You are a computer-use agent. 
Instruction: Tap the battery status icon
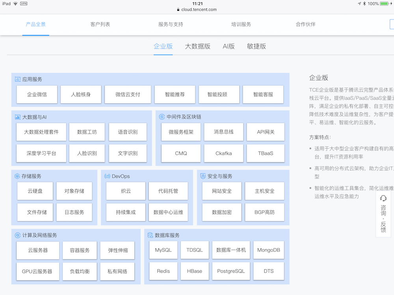385,4
